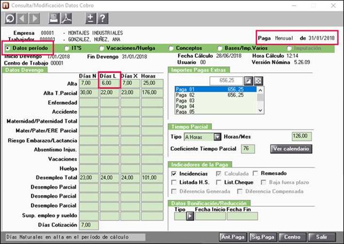Select Paga 01 row in list
Viewport: 344px width, 244px height.
(x=215, y=89)
